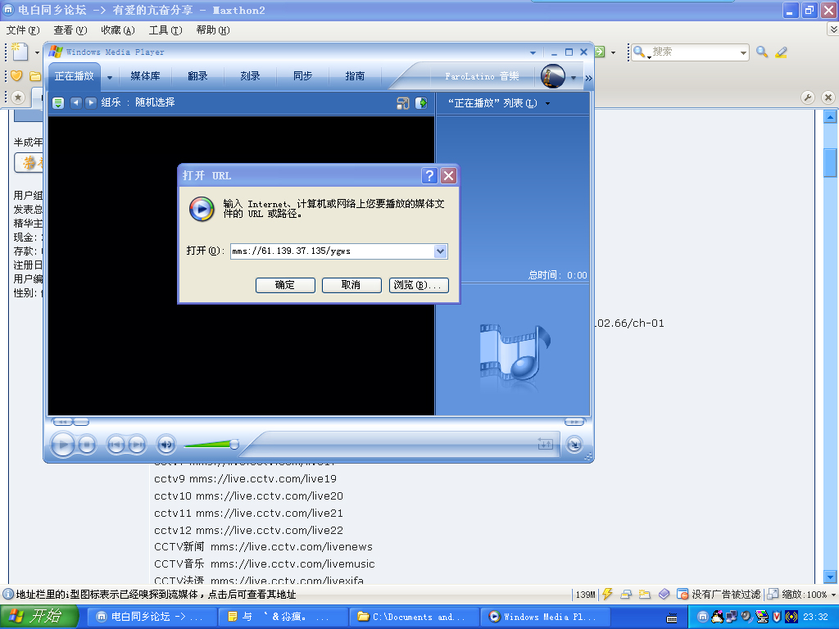The image size is (839, 629).
Task: Click the Stop playback button
Action: [88, 445]
